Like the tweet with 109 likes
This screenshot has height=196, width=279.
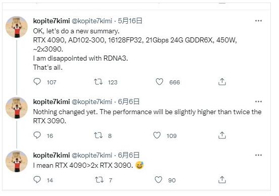click(157, 135)
